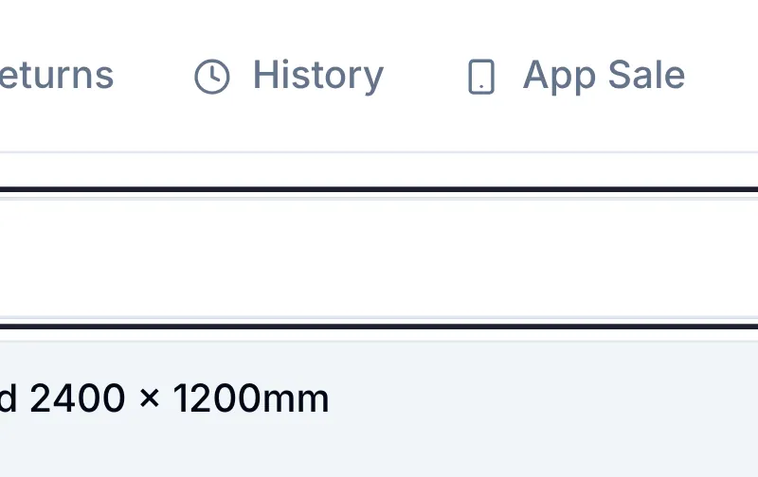
Task: Click the mobile phone icon for App Sale
Action: coord(481,77)
